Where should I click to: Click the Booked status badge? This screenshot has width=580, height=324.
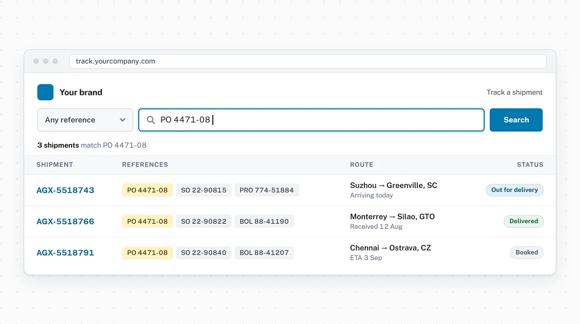(527, 252)
